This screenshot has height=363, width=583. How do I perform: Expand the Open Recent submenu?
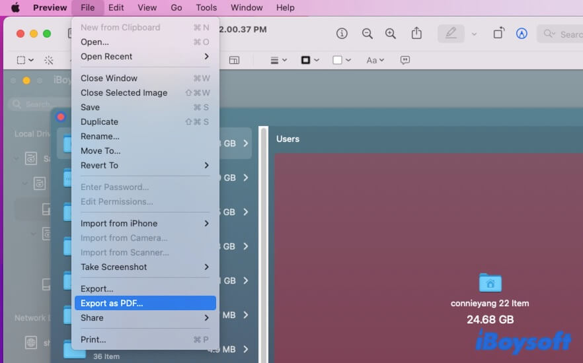coord(145,56)
